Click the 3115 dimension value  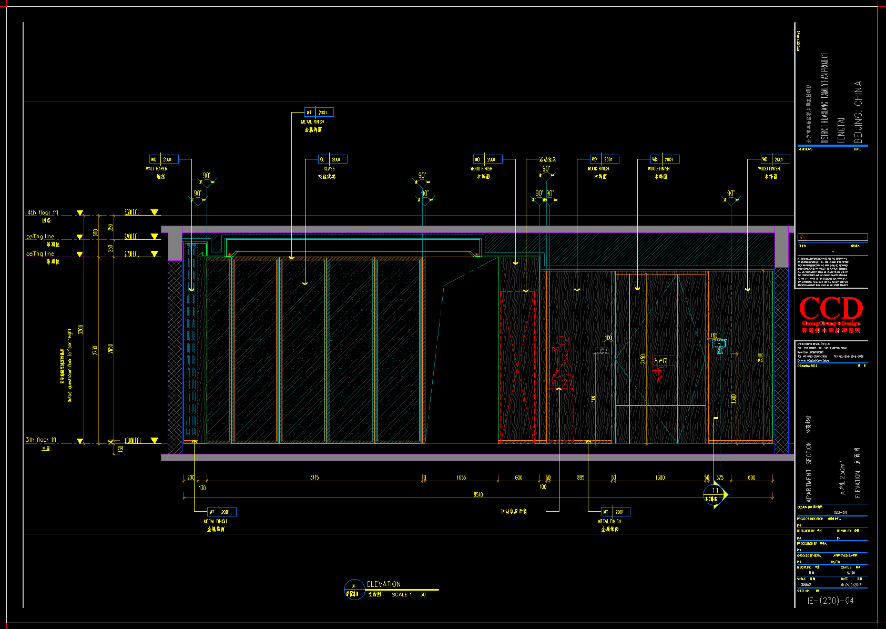point(314,478)
